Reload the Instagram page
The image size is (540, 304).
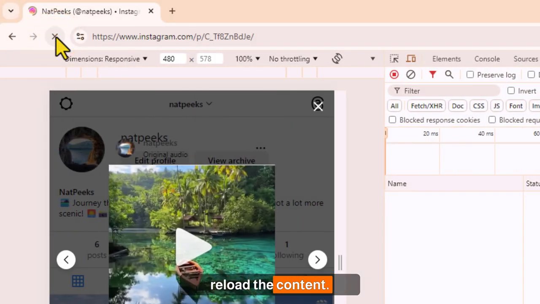(x=54, y=37)
